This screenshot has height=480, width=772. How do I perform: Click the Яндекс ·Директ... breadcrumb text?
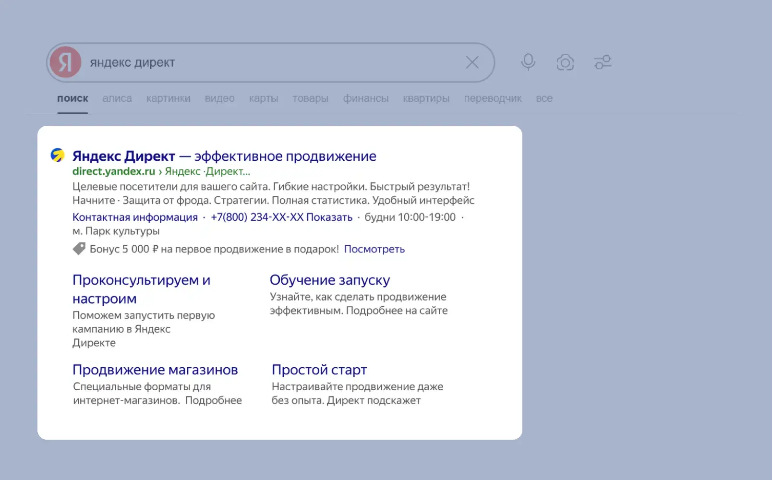point(207,171)
